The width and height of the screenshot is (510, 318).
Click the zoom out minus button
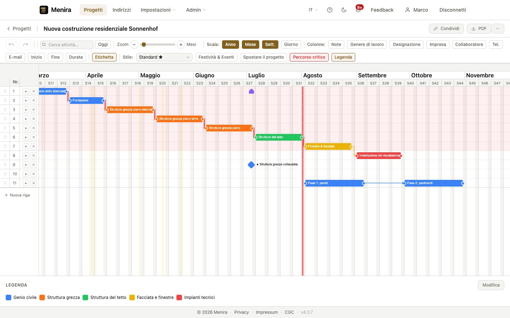[x=134, y=45]
